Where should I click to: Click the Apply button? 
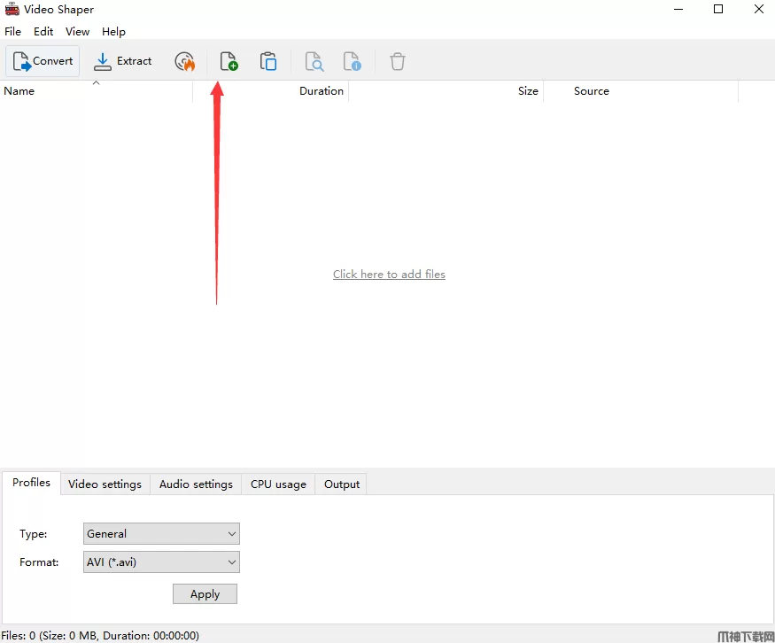coord(205,594)
